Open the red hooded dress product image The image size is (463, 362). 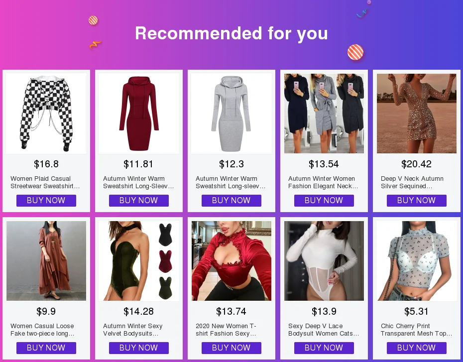coord(139,114)
